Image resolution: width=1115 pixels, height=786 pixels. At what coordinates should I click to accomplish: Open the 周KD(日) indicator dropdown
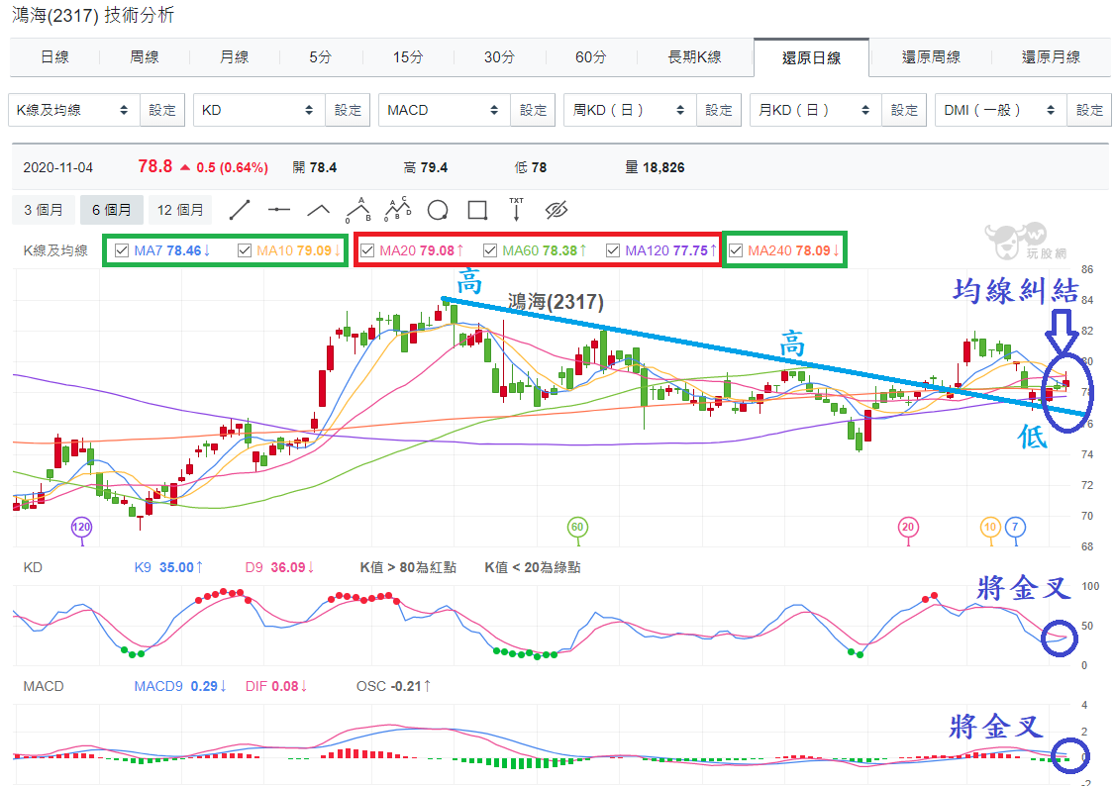tap(630, 110)
